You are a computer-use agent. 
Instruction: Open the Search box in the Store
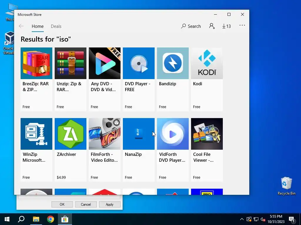pyautogui.click(x=191, y=26)
